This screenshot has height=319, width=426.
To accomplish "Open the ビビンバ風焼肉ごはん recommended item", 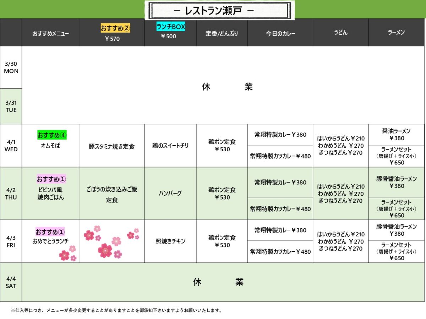I will pos(51,194).
